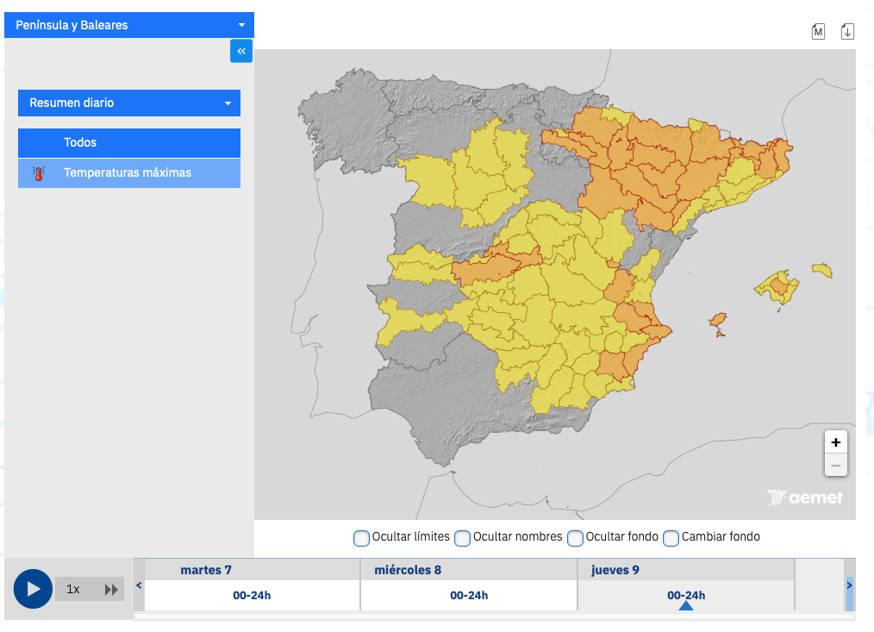This screenshot has width=874, height=632.
Task: Click the 1x playback speed label
Action: 73,589
